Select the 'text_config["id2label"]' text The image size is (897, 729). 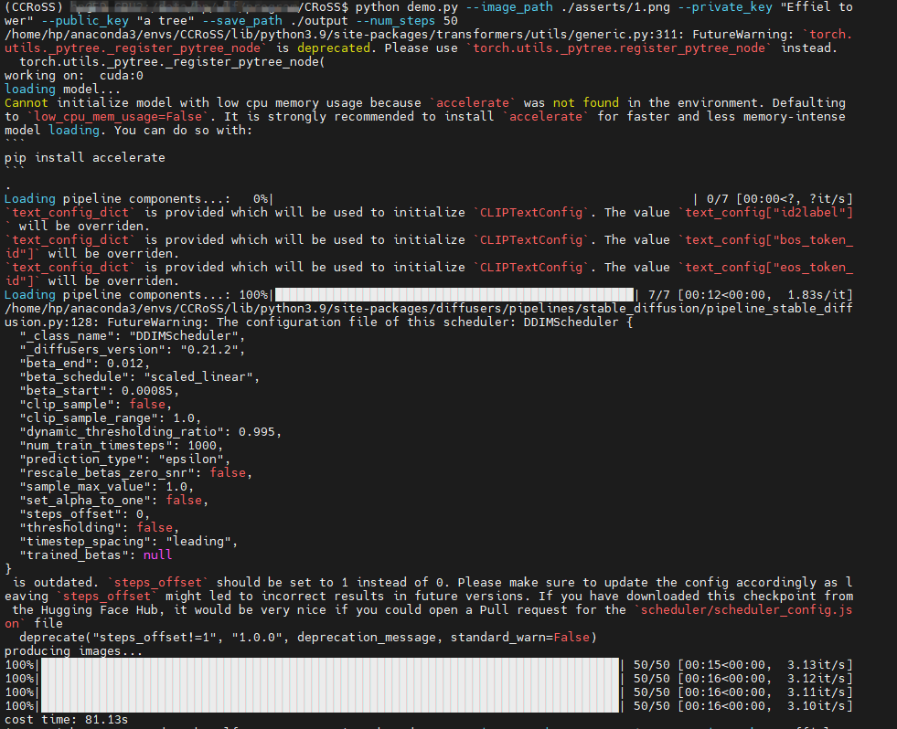pyautogui.click(x=769, y=213)
